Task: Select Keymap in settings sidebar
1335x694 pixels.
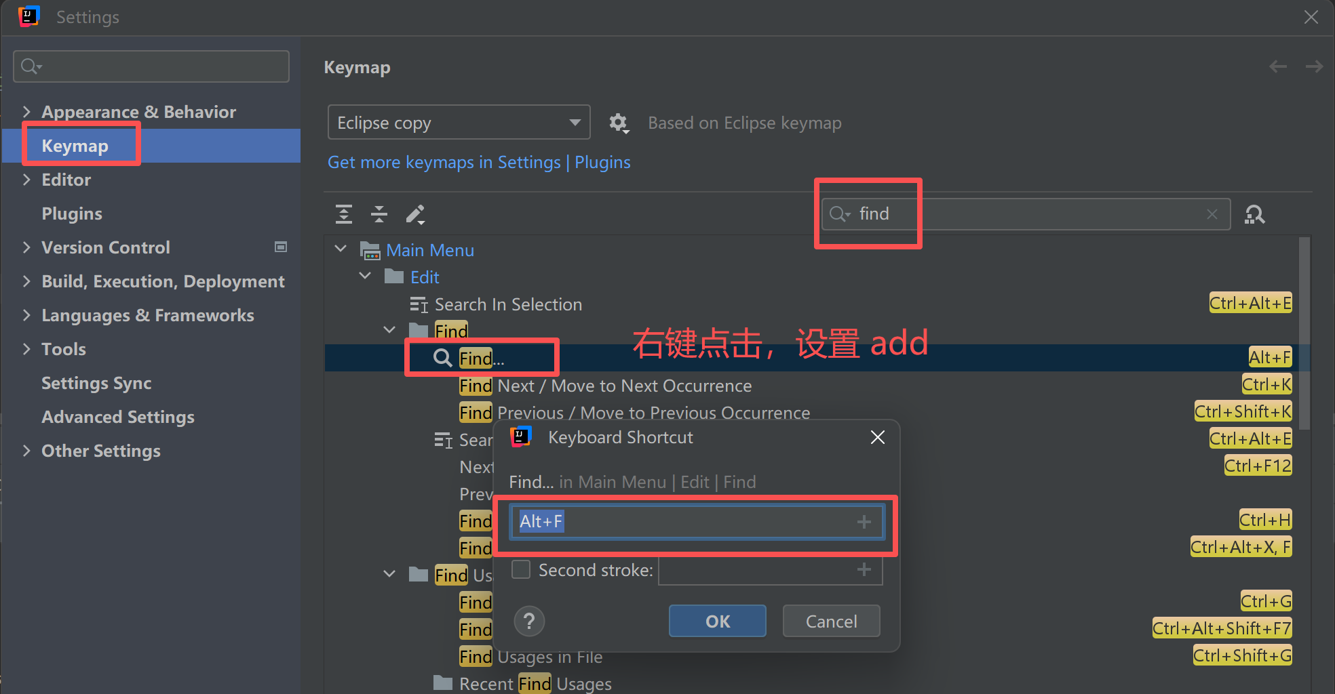Action: pyautogui.click(x=151, y=146)
